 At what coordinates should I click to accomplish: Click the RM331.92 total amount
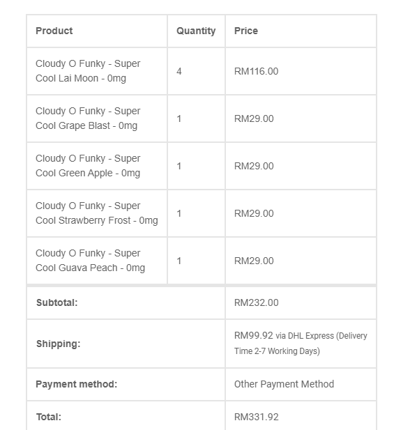[x=256, y=417]
